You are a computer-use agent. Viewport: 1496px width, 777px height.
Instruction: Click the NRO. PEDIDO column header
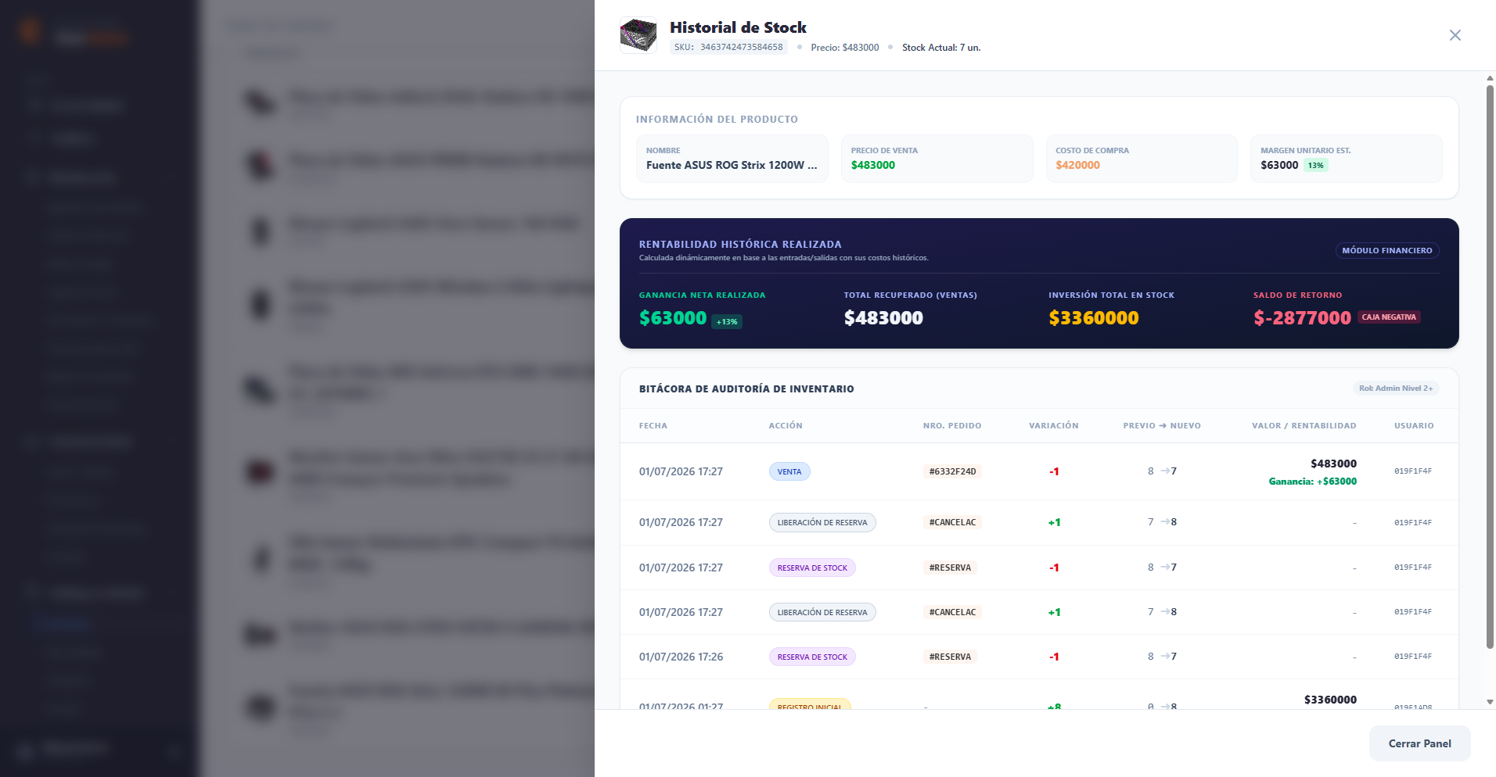(x=952, y=426)
